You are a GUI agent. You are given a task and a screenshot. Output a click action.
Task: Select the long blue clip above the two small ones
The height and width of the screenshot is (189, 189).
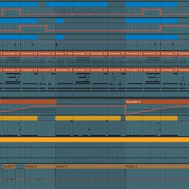pos(77,4)
